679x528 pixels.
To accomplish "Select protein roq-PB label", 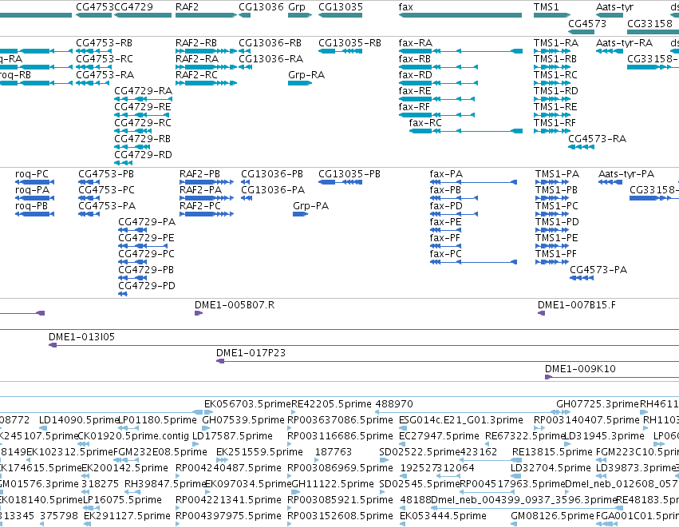I will coord(32,206).
